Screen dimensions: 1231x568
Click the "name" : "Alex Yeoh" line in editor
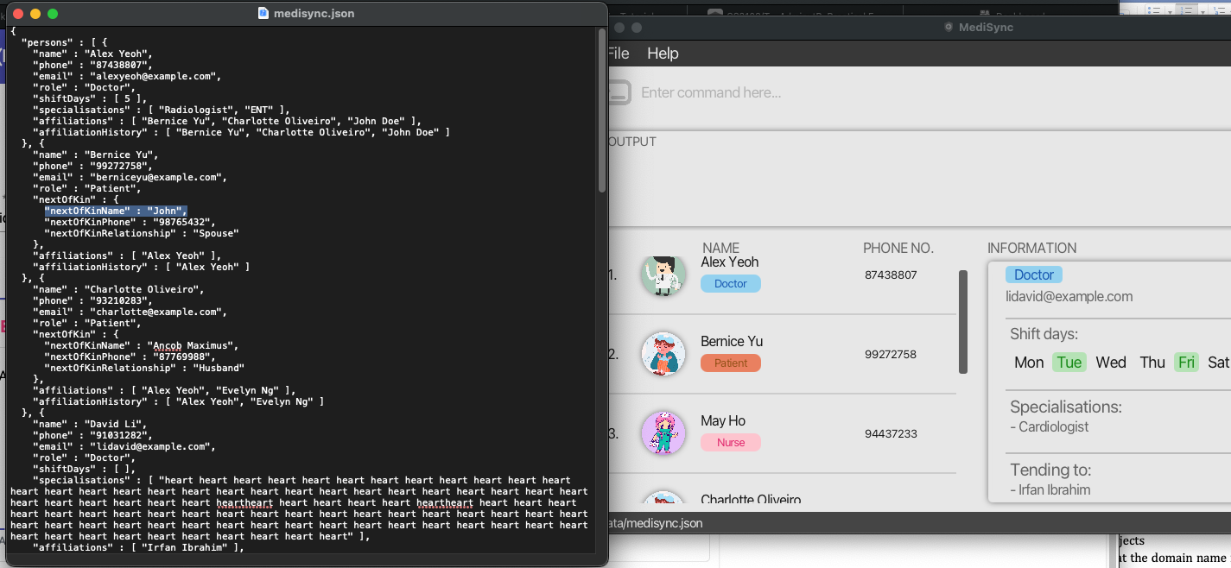coord(93,54)
